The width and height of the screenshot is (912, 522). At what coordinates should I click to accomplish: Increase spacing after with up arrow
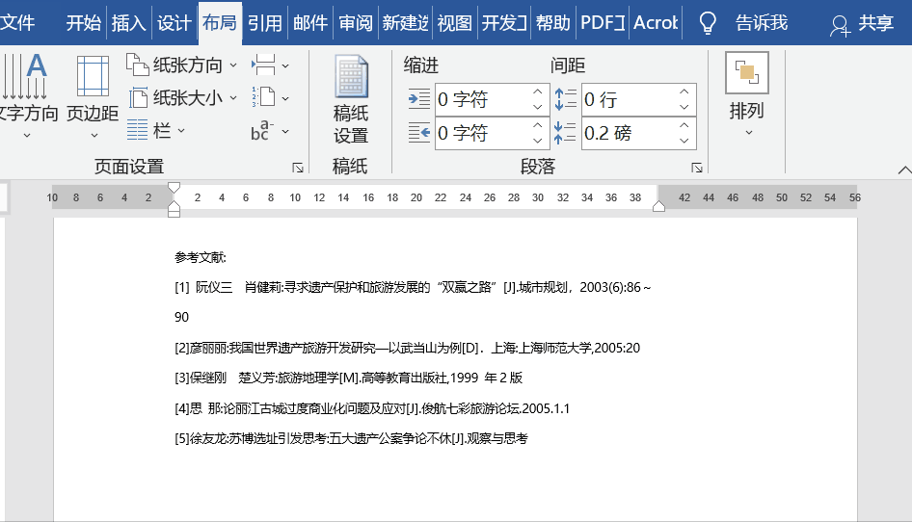684,125
